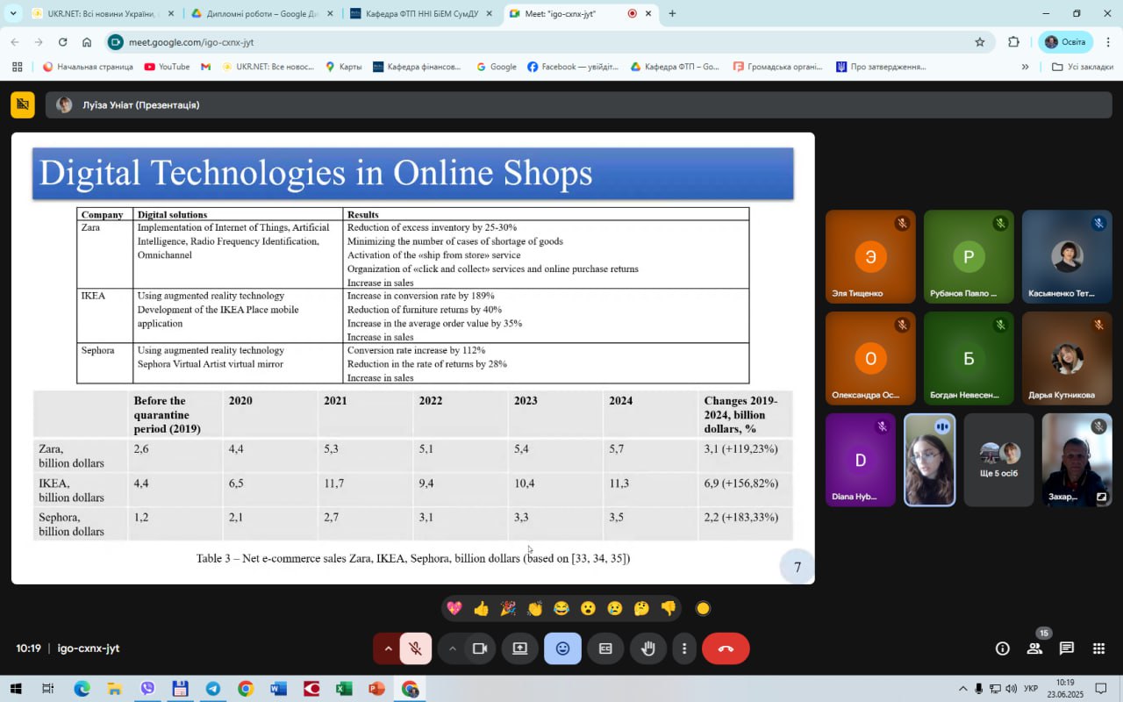
Task: Select Касьяненко participant video tile
Action: point(1067,256)
